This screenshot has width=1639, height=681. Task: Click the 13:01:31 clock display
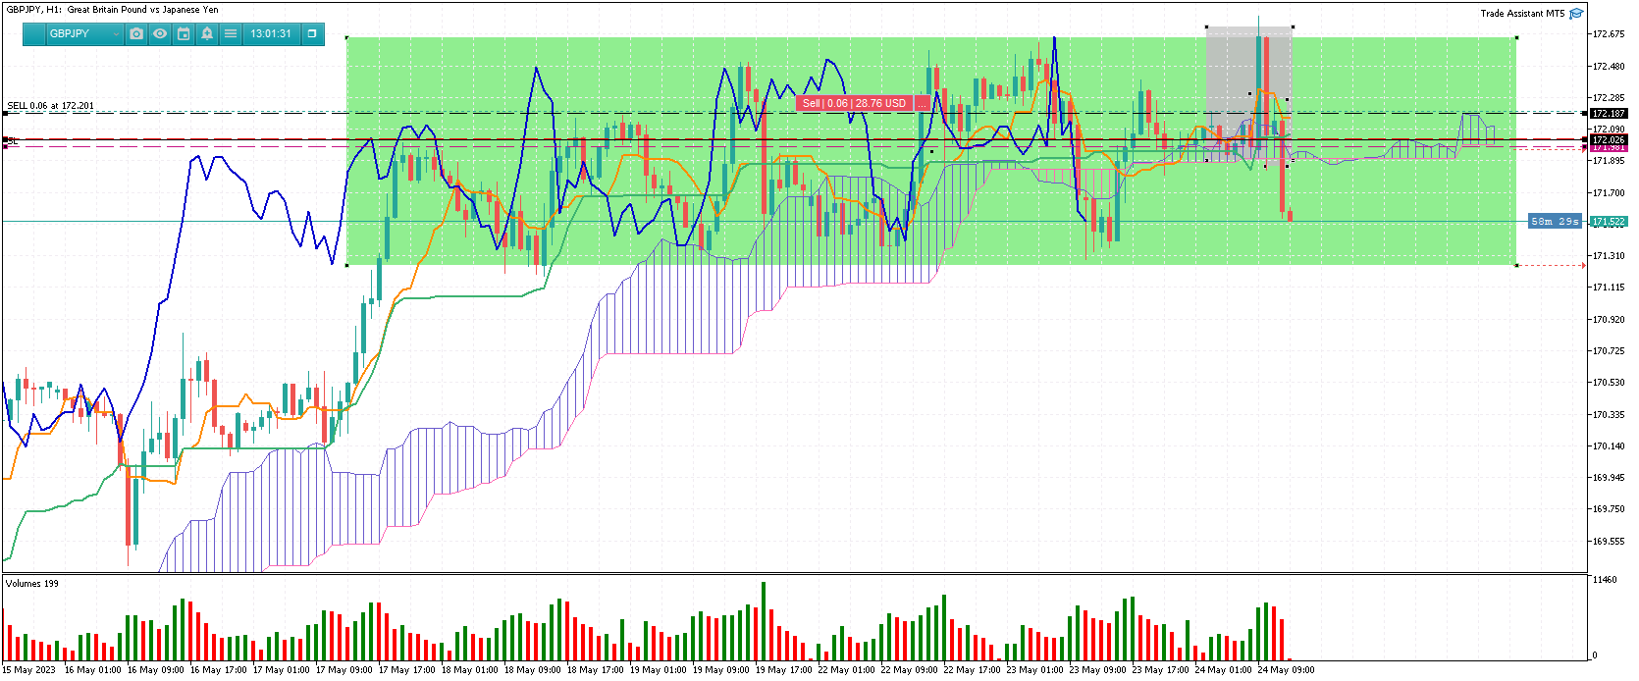tap(271, 33)
